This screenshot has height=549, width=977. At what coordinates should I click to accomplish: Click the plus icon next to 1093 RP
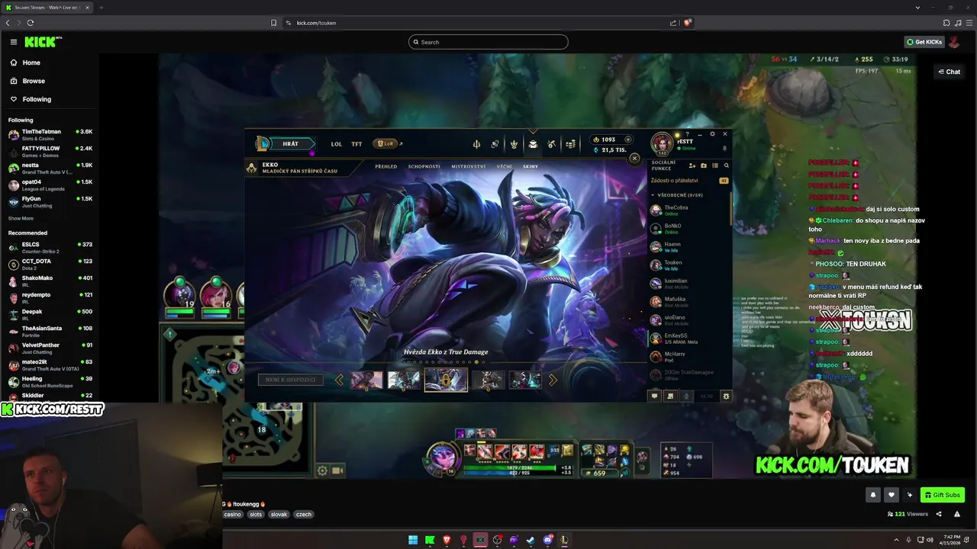[x=628, y=140]
